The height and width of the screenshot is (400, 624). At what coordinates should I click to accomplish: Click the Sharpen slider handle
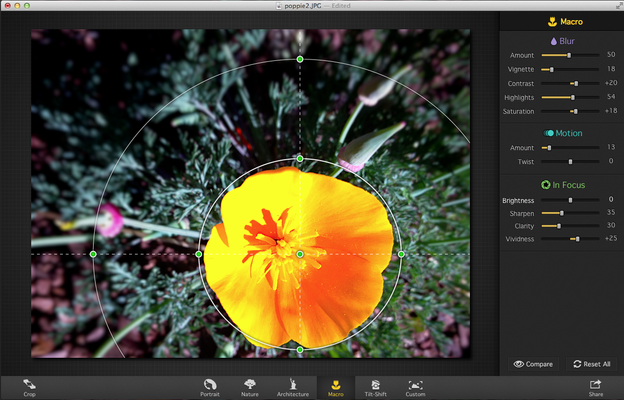tap(562, 213)
